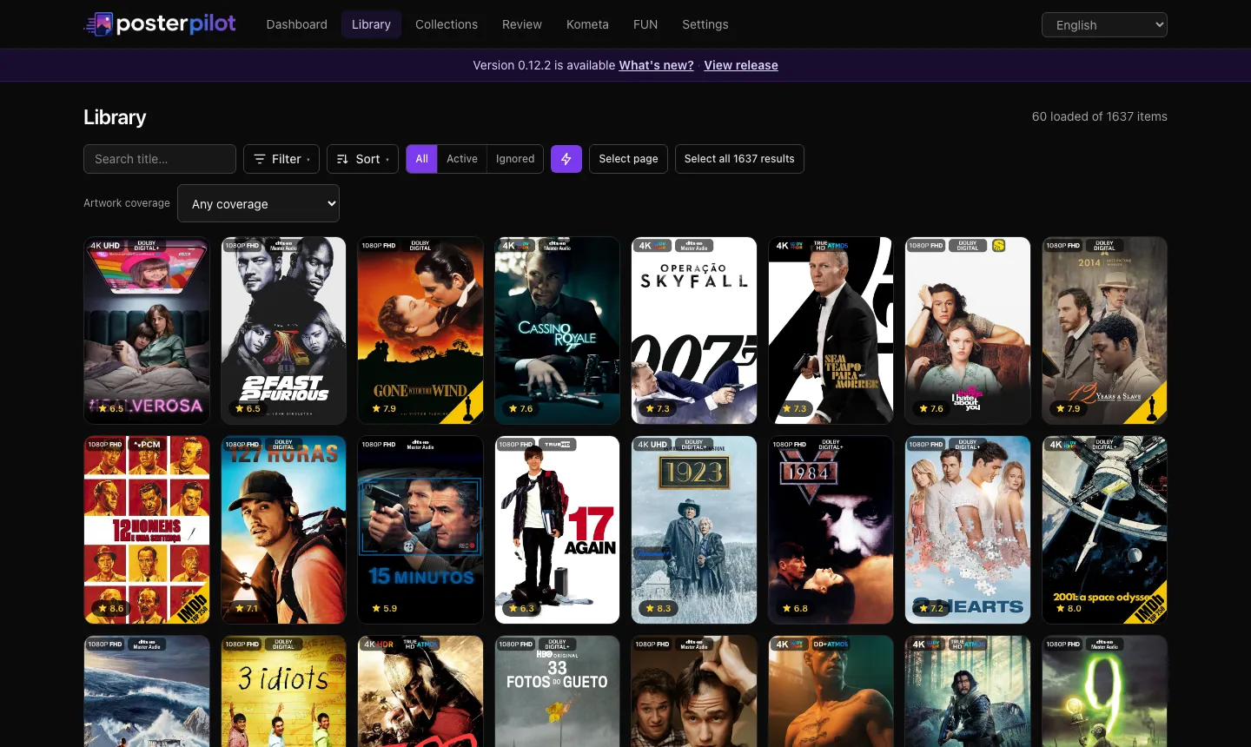The image size is (1251, 747).
Task: Focus the Search title input field
Action: click(x=160, y=159)
